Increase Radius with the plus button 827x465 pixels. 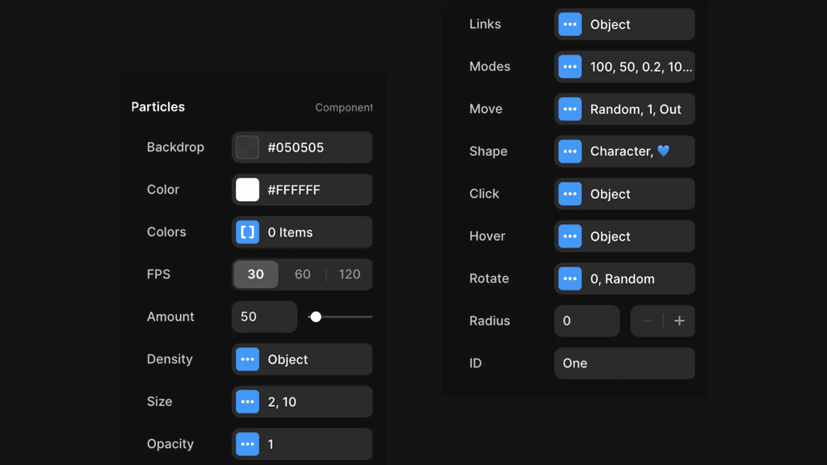679,320
